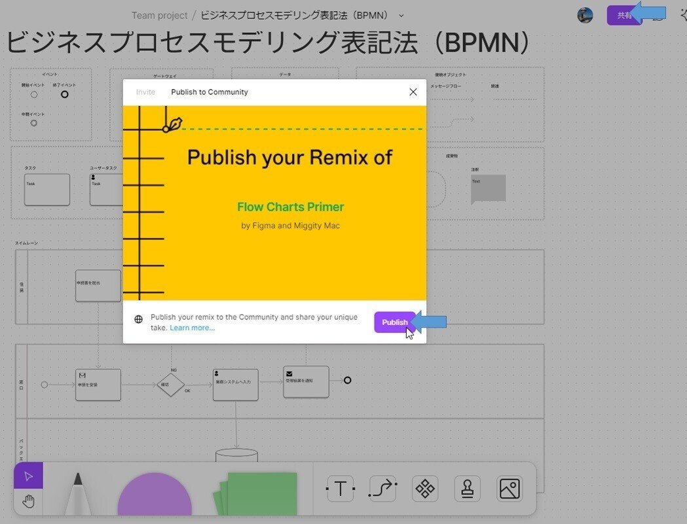This screenshot has height=524, width=687.
Task: Click the user avatar in the top bar
Action: [584, 14]
